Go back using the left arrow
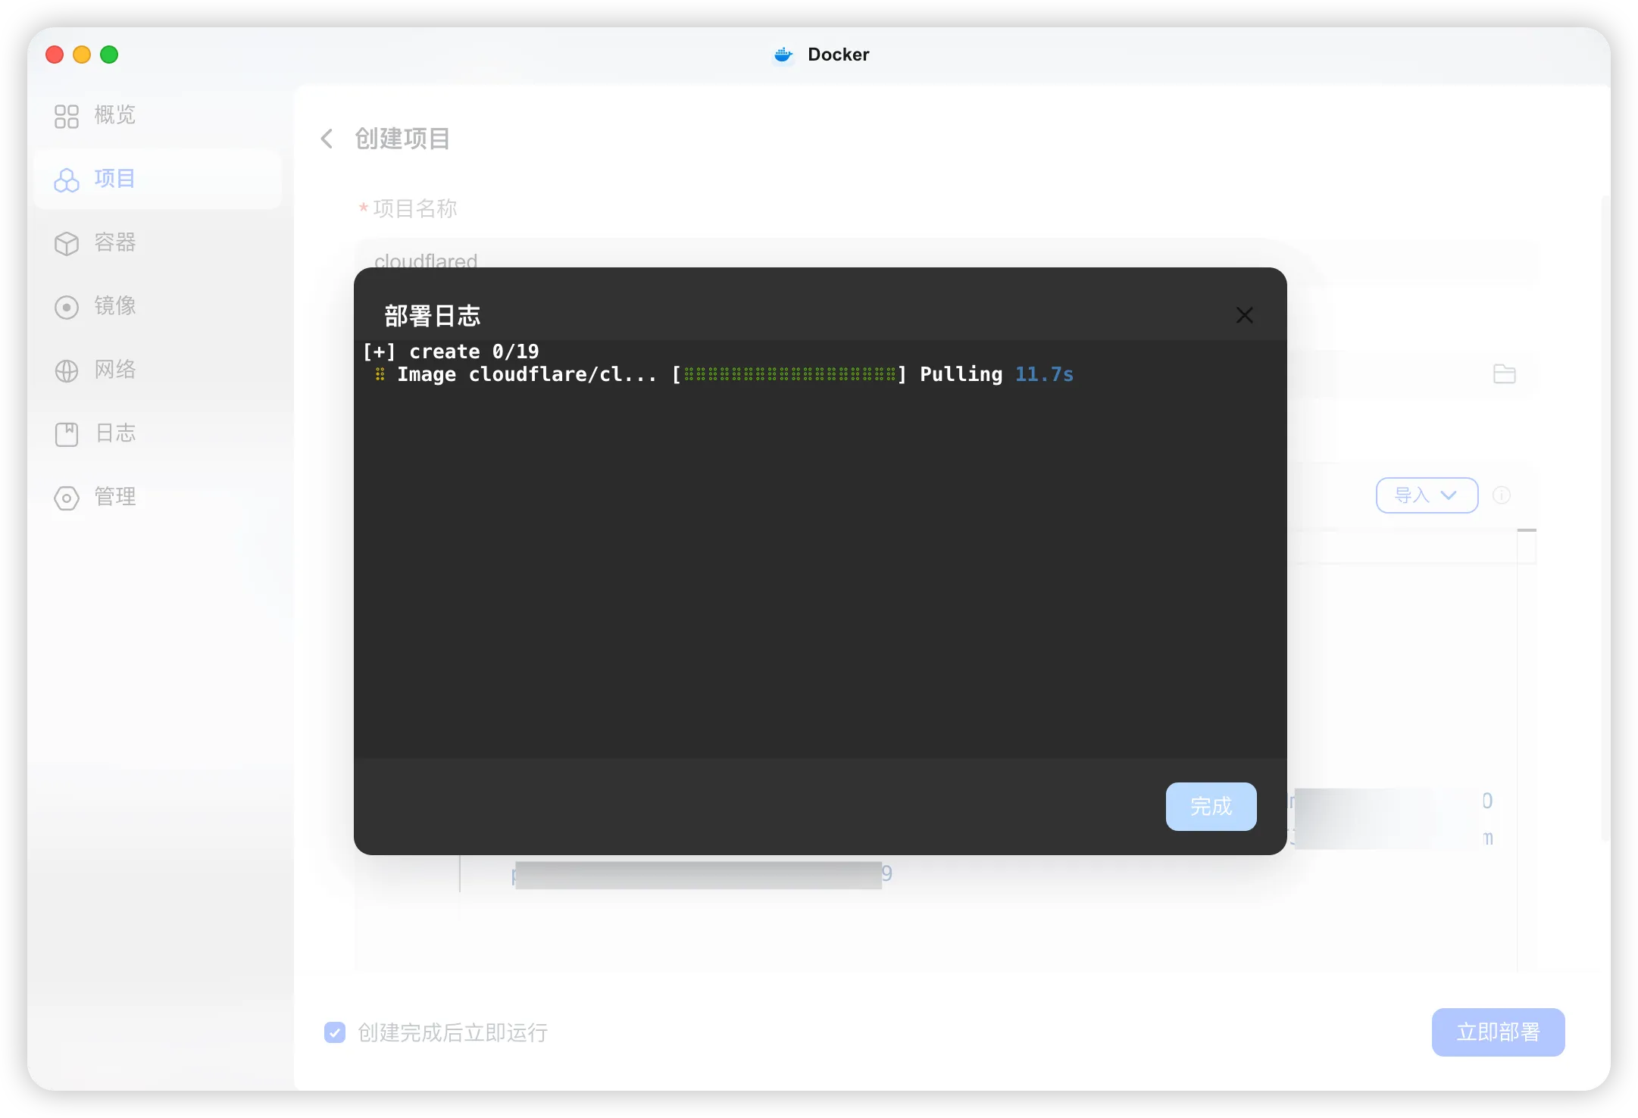This screenshot has height=1118, width=1638. coord(327,139)
